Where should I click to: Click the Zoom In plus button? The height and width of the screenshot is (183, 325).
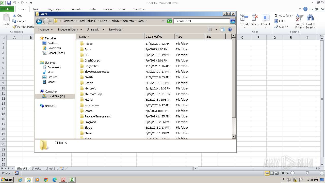pyautogui.click(x=322, y=173)
